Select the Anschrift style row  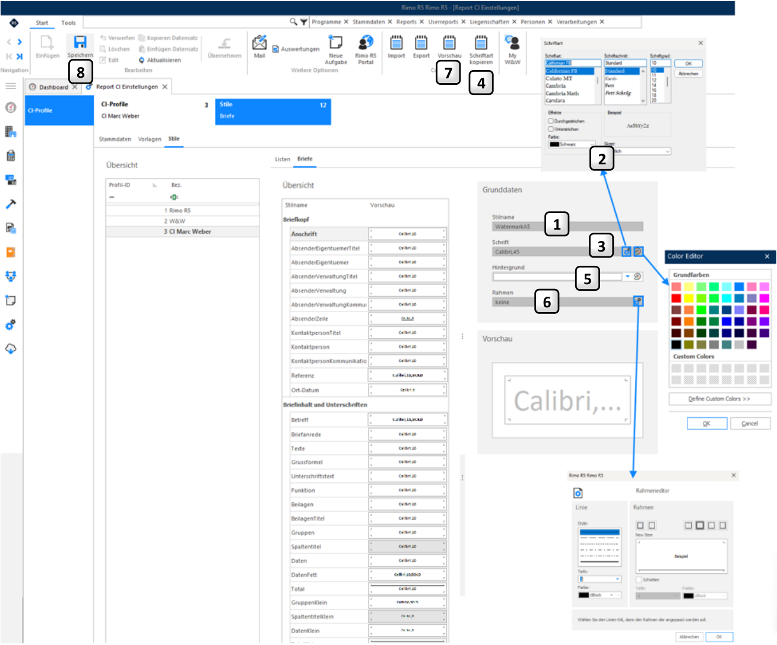tap(364, 234)
